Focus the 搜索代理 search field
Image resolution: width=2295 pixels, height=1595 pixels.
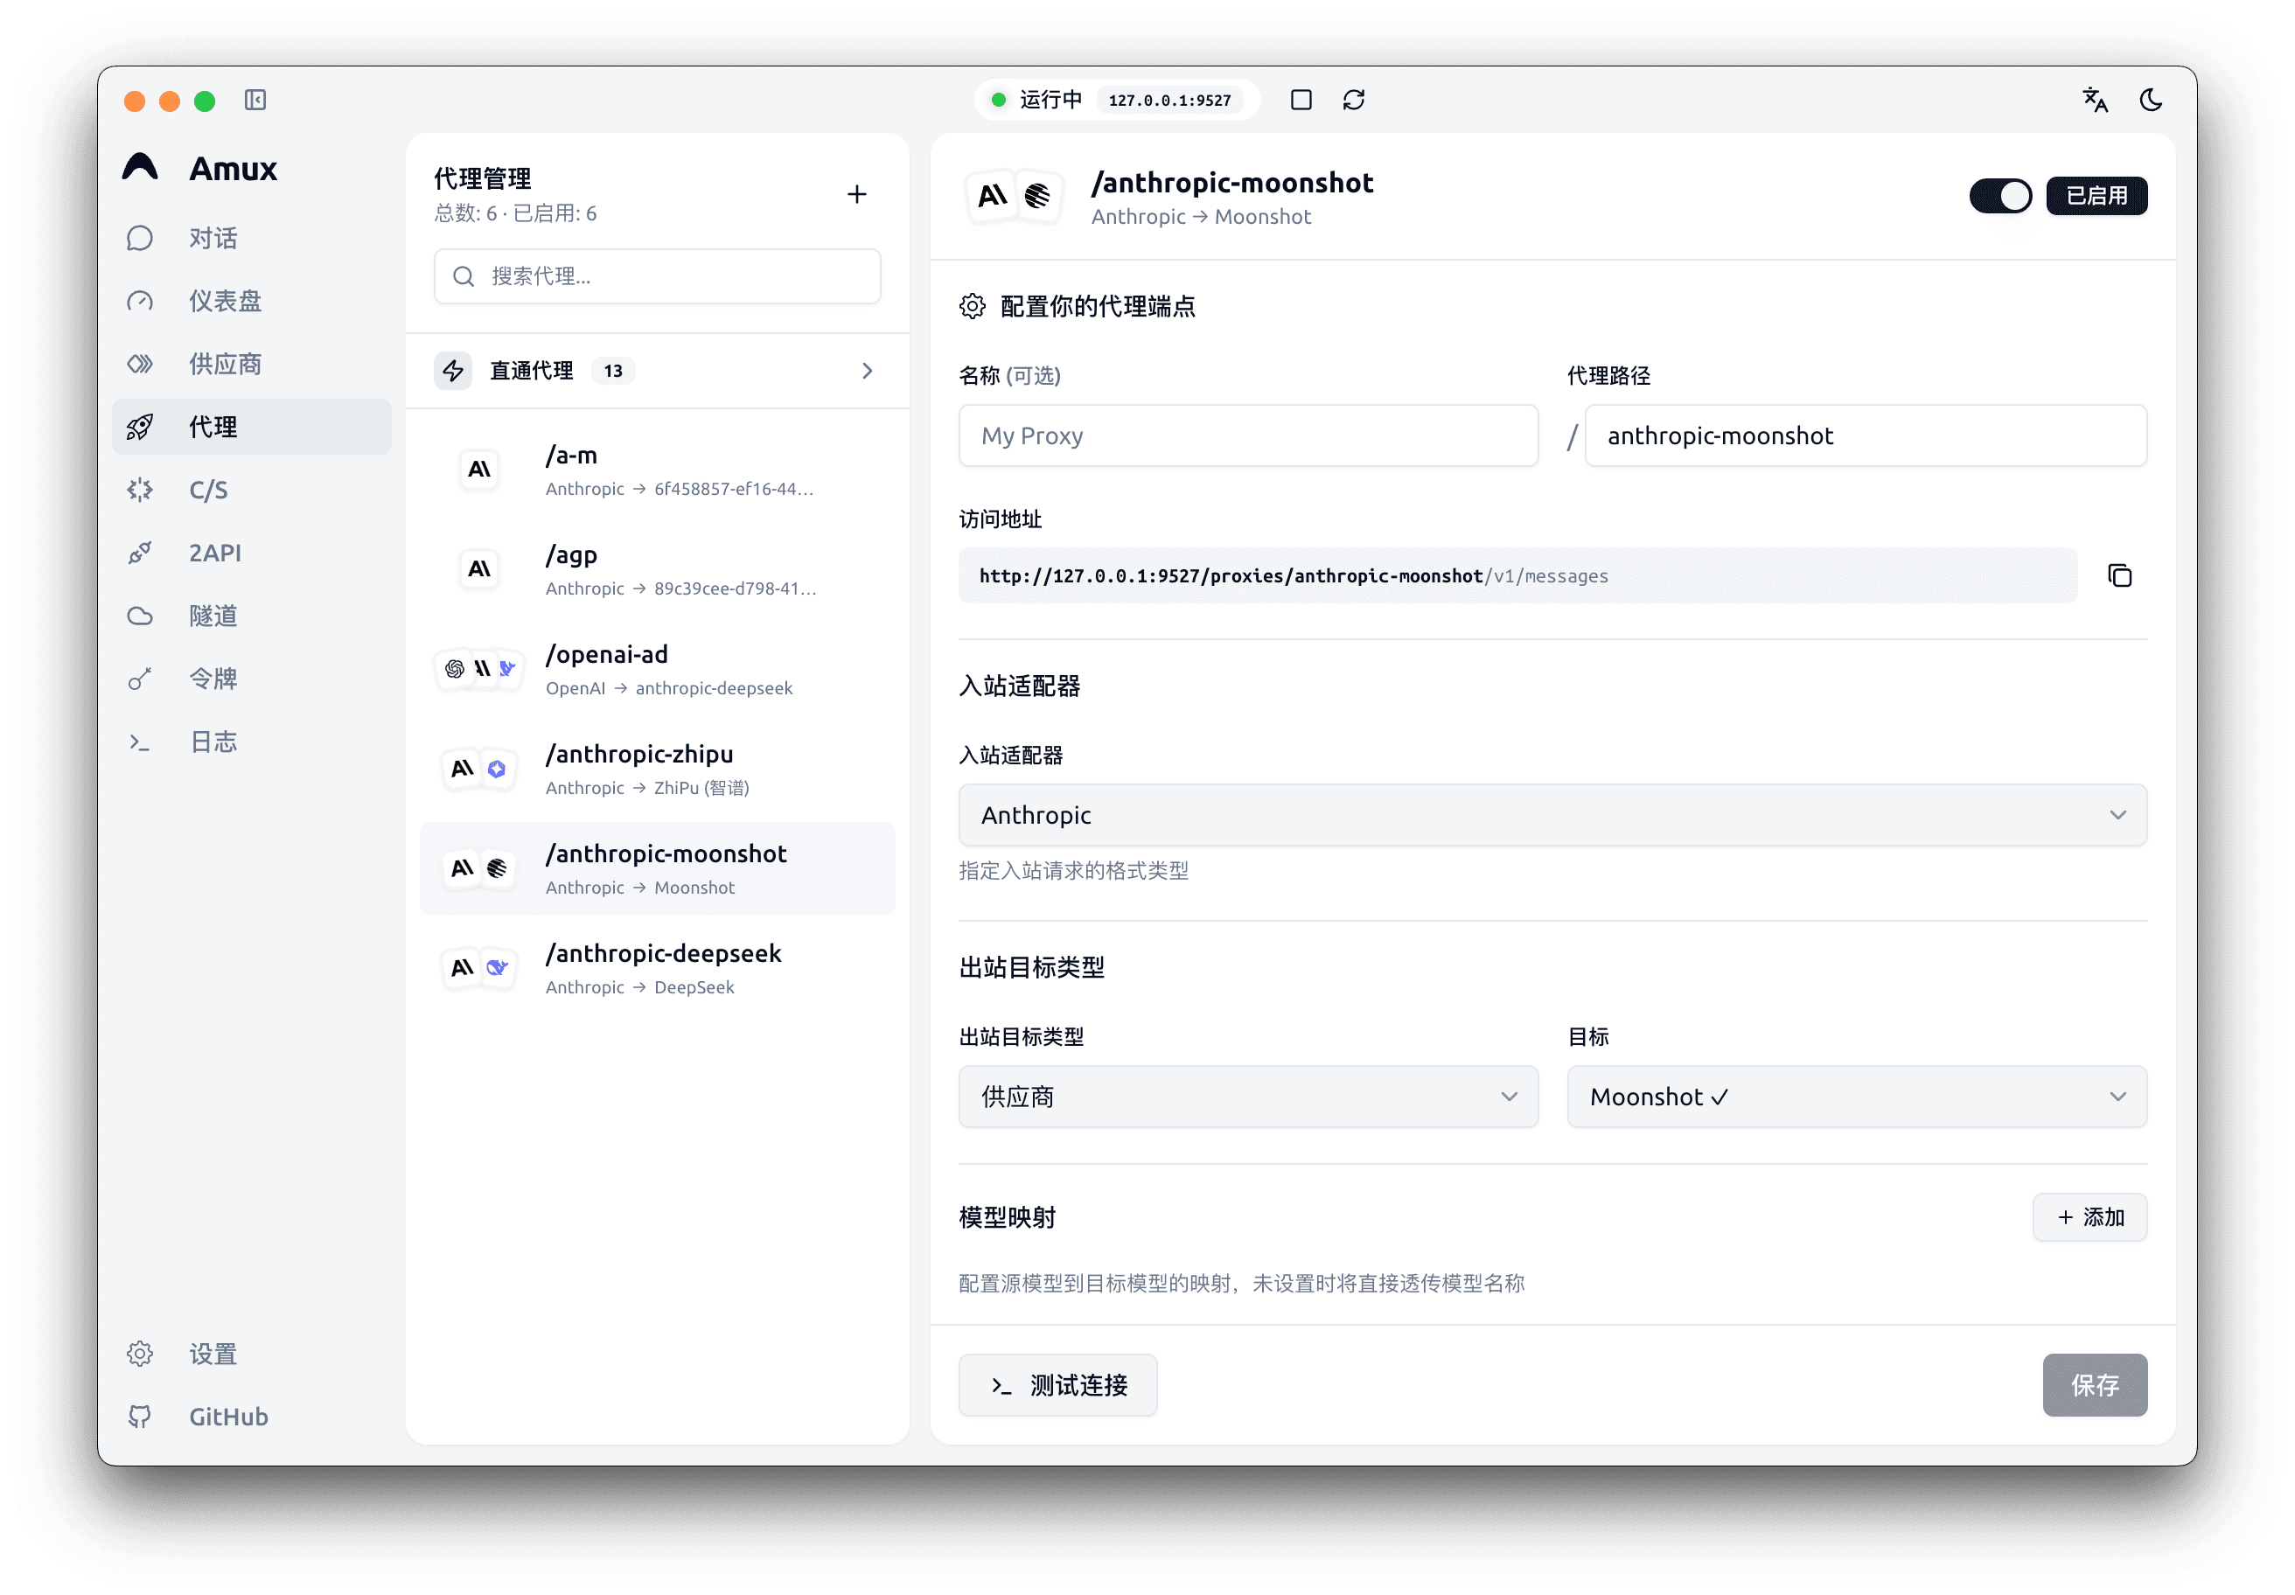click(x=657, y=277)
